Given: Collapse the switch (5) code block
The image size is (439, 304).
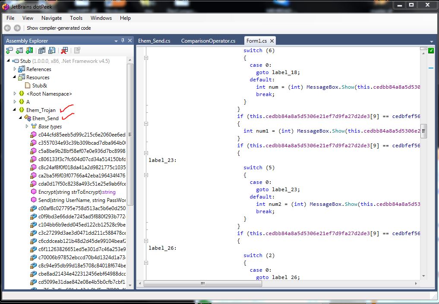Looking at the screenshot, I should click(x=146, y=175).
